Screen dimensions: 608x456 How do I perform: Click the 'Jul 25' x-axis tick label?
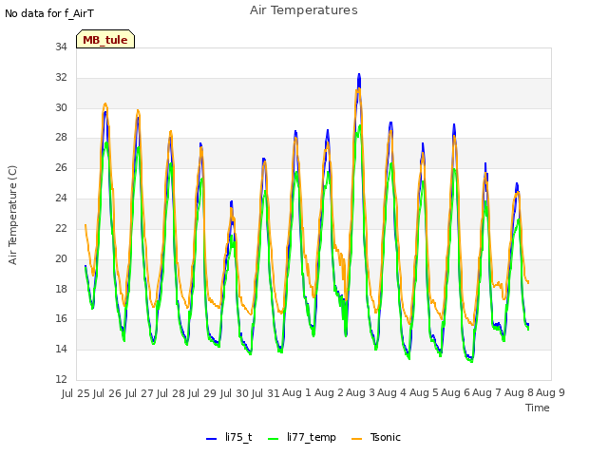[x=76, y=393]
